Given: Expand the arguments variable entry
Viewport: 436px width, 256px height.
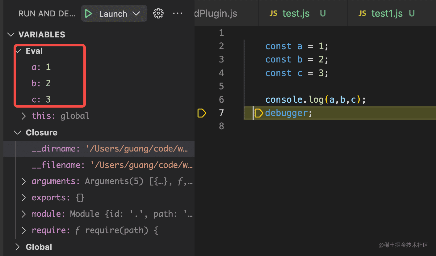Looking at the screenshot, I should [24, 181].
